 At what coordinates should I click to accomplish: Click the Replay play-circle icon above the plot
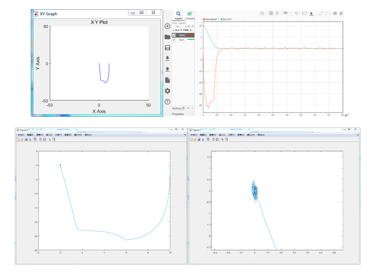point(262,13)
